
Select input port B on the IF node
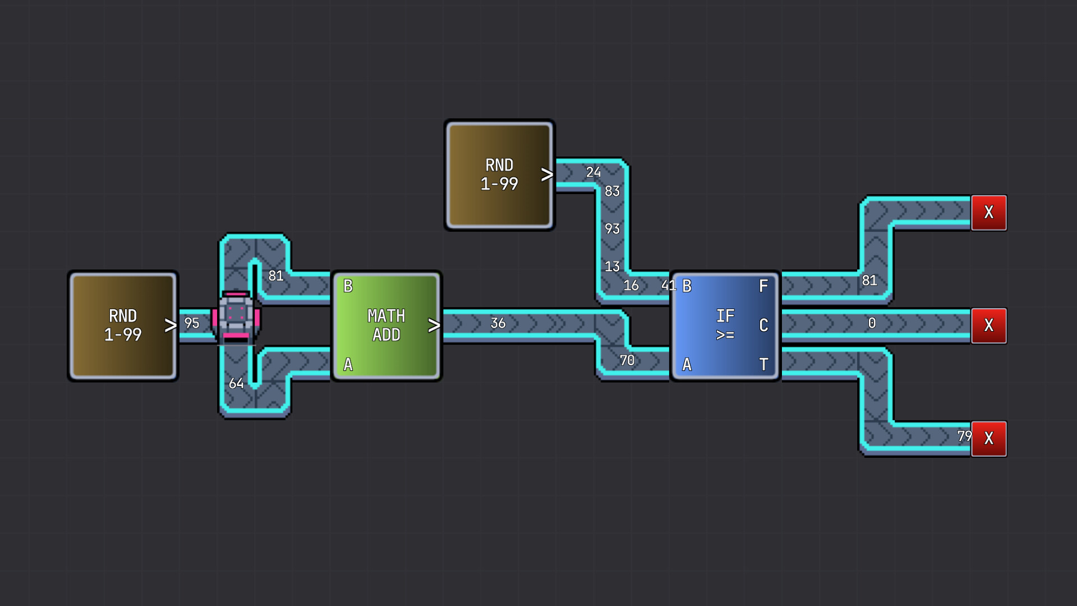pyautogui.click(x=685, y=286)
